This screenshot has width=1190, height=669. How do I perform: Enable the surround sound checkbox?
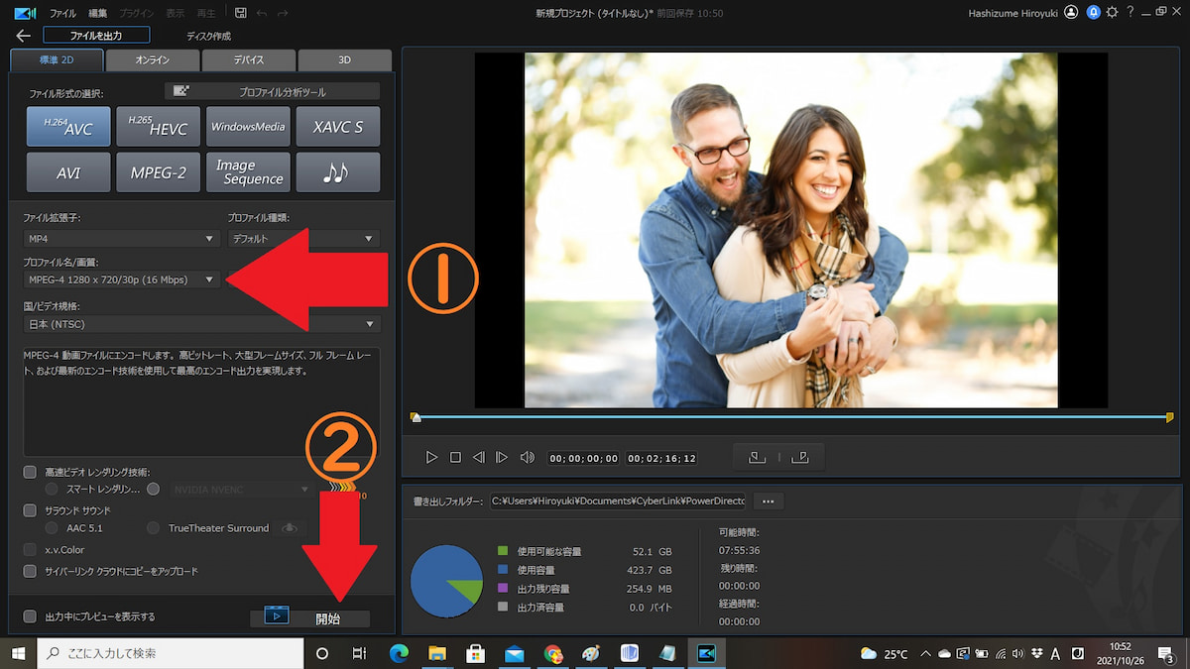pyautogui.click(x=30, y=510)
